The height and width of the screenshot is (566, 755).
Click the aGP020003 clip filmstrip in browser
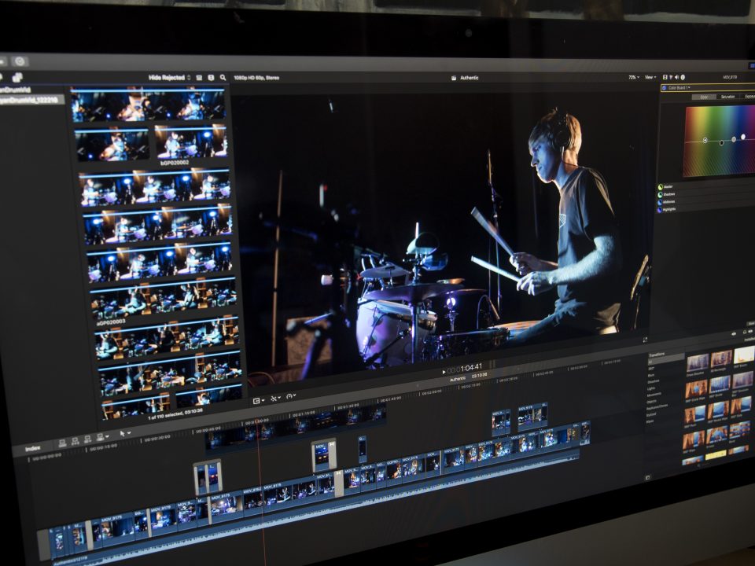[164, 299]
